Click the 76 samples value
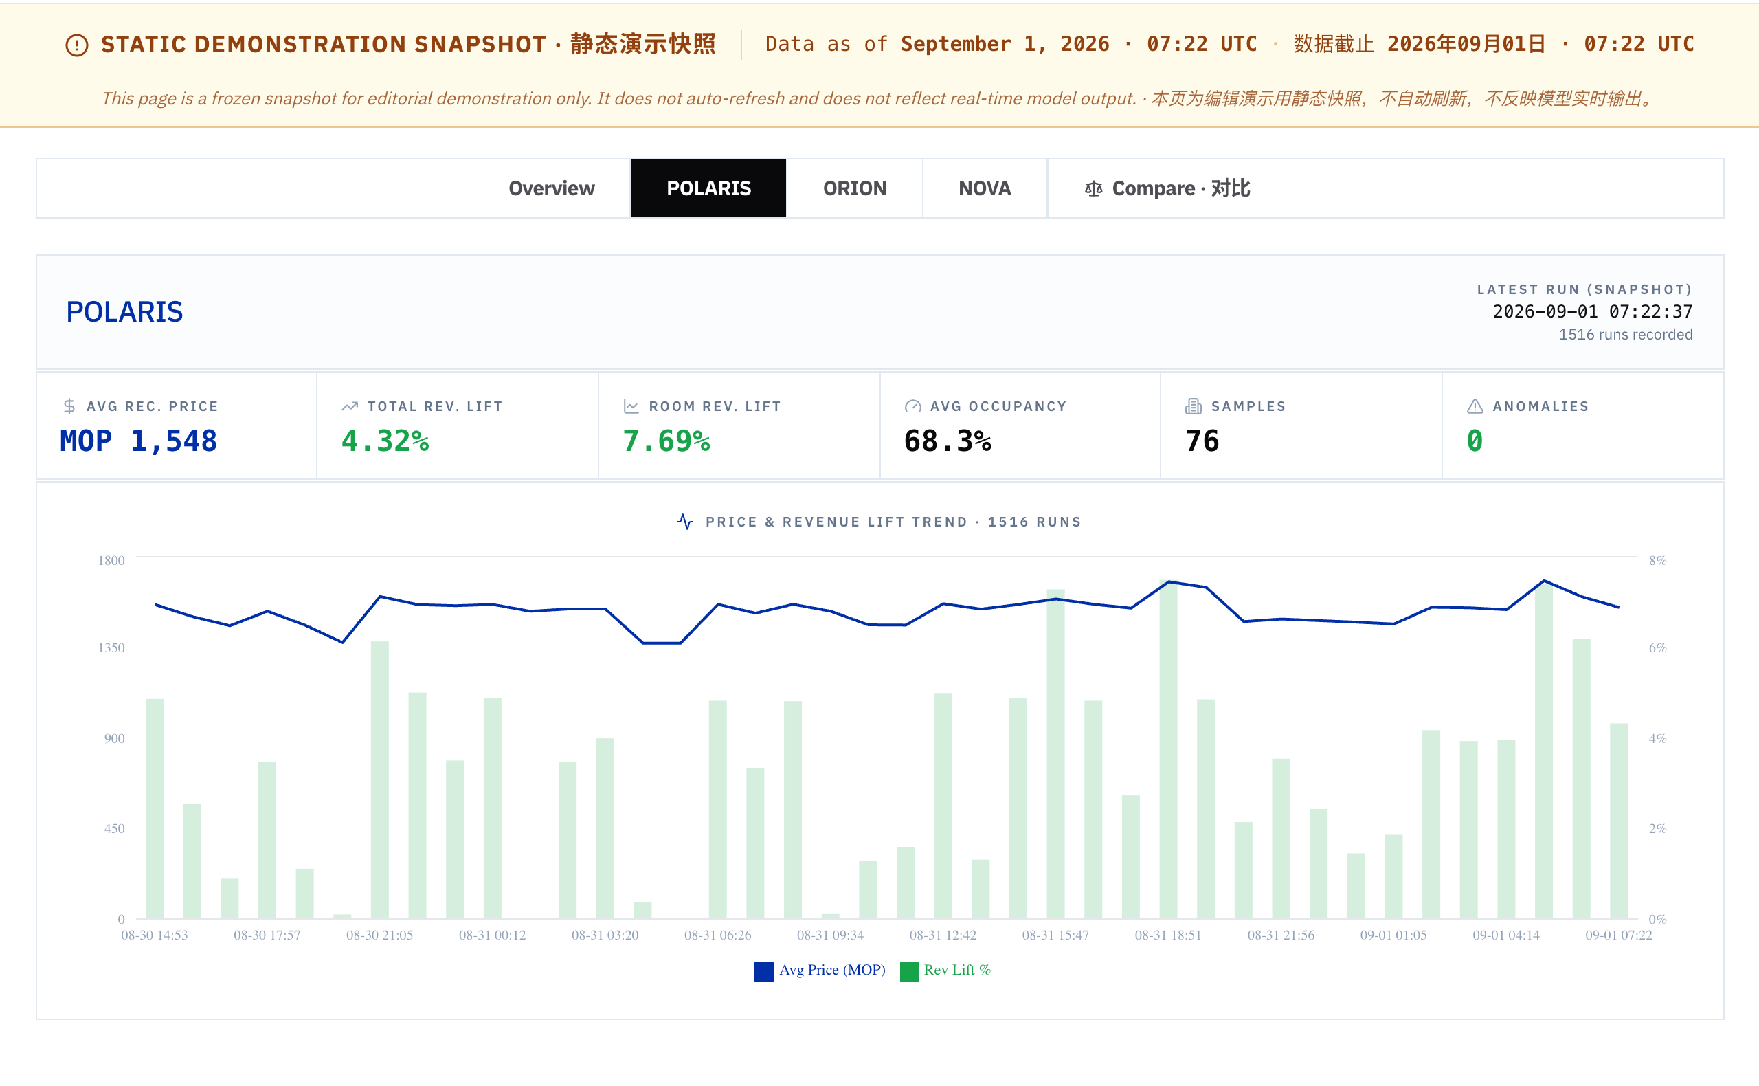Screen dimensions: 1759x1086 pyautogui.click(x=1202, y=441)
